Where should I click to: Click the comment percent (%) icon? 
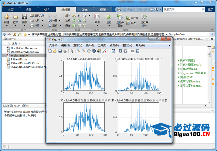74,21
